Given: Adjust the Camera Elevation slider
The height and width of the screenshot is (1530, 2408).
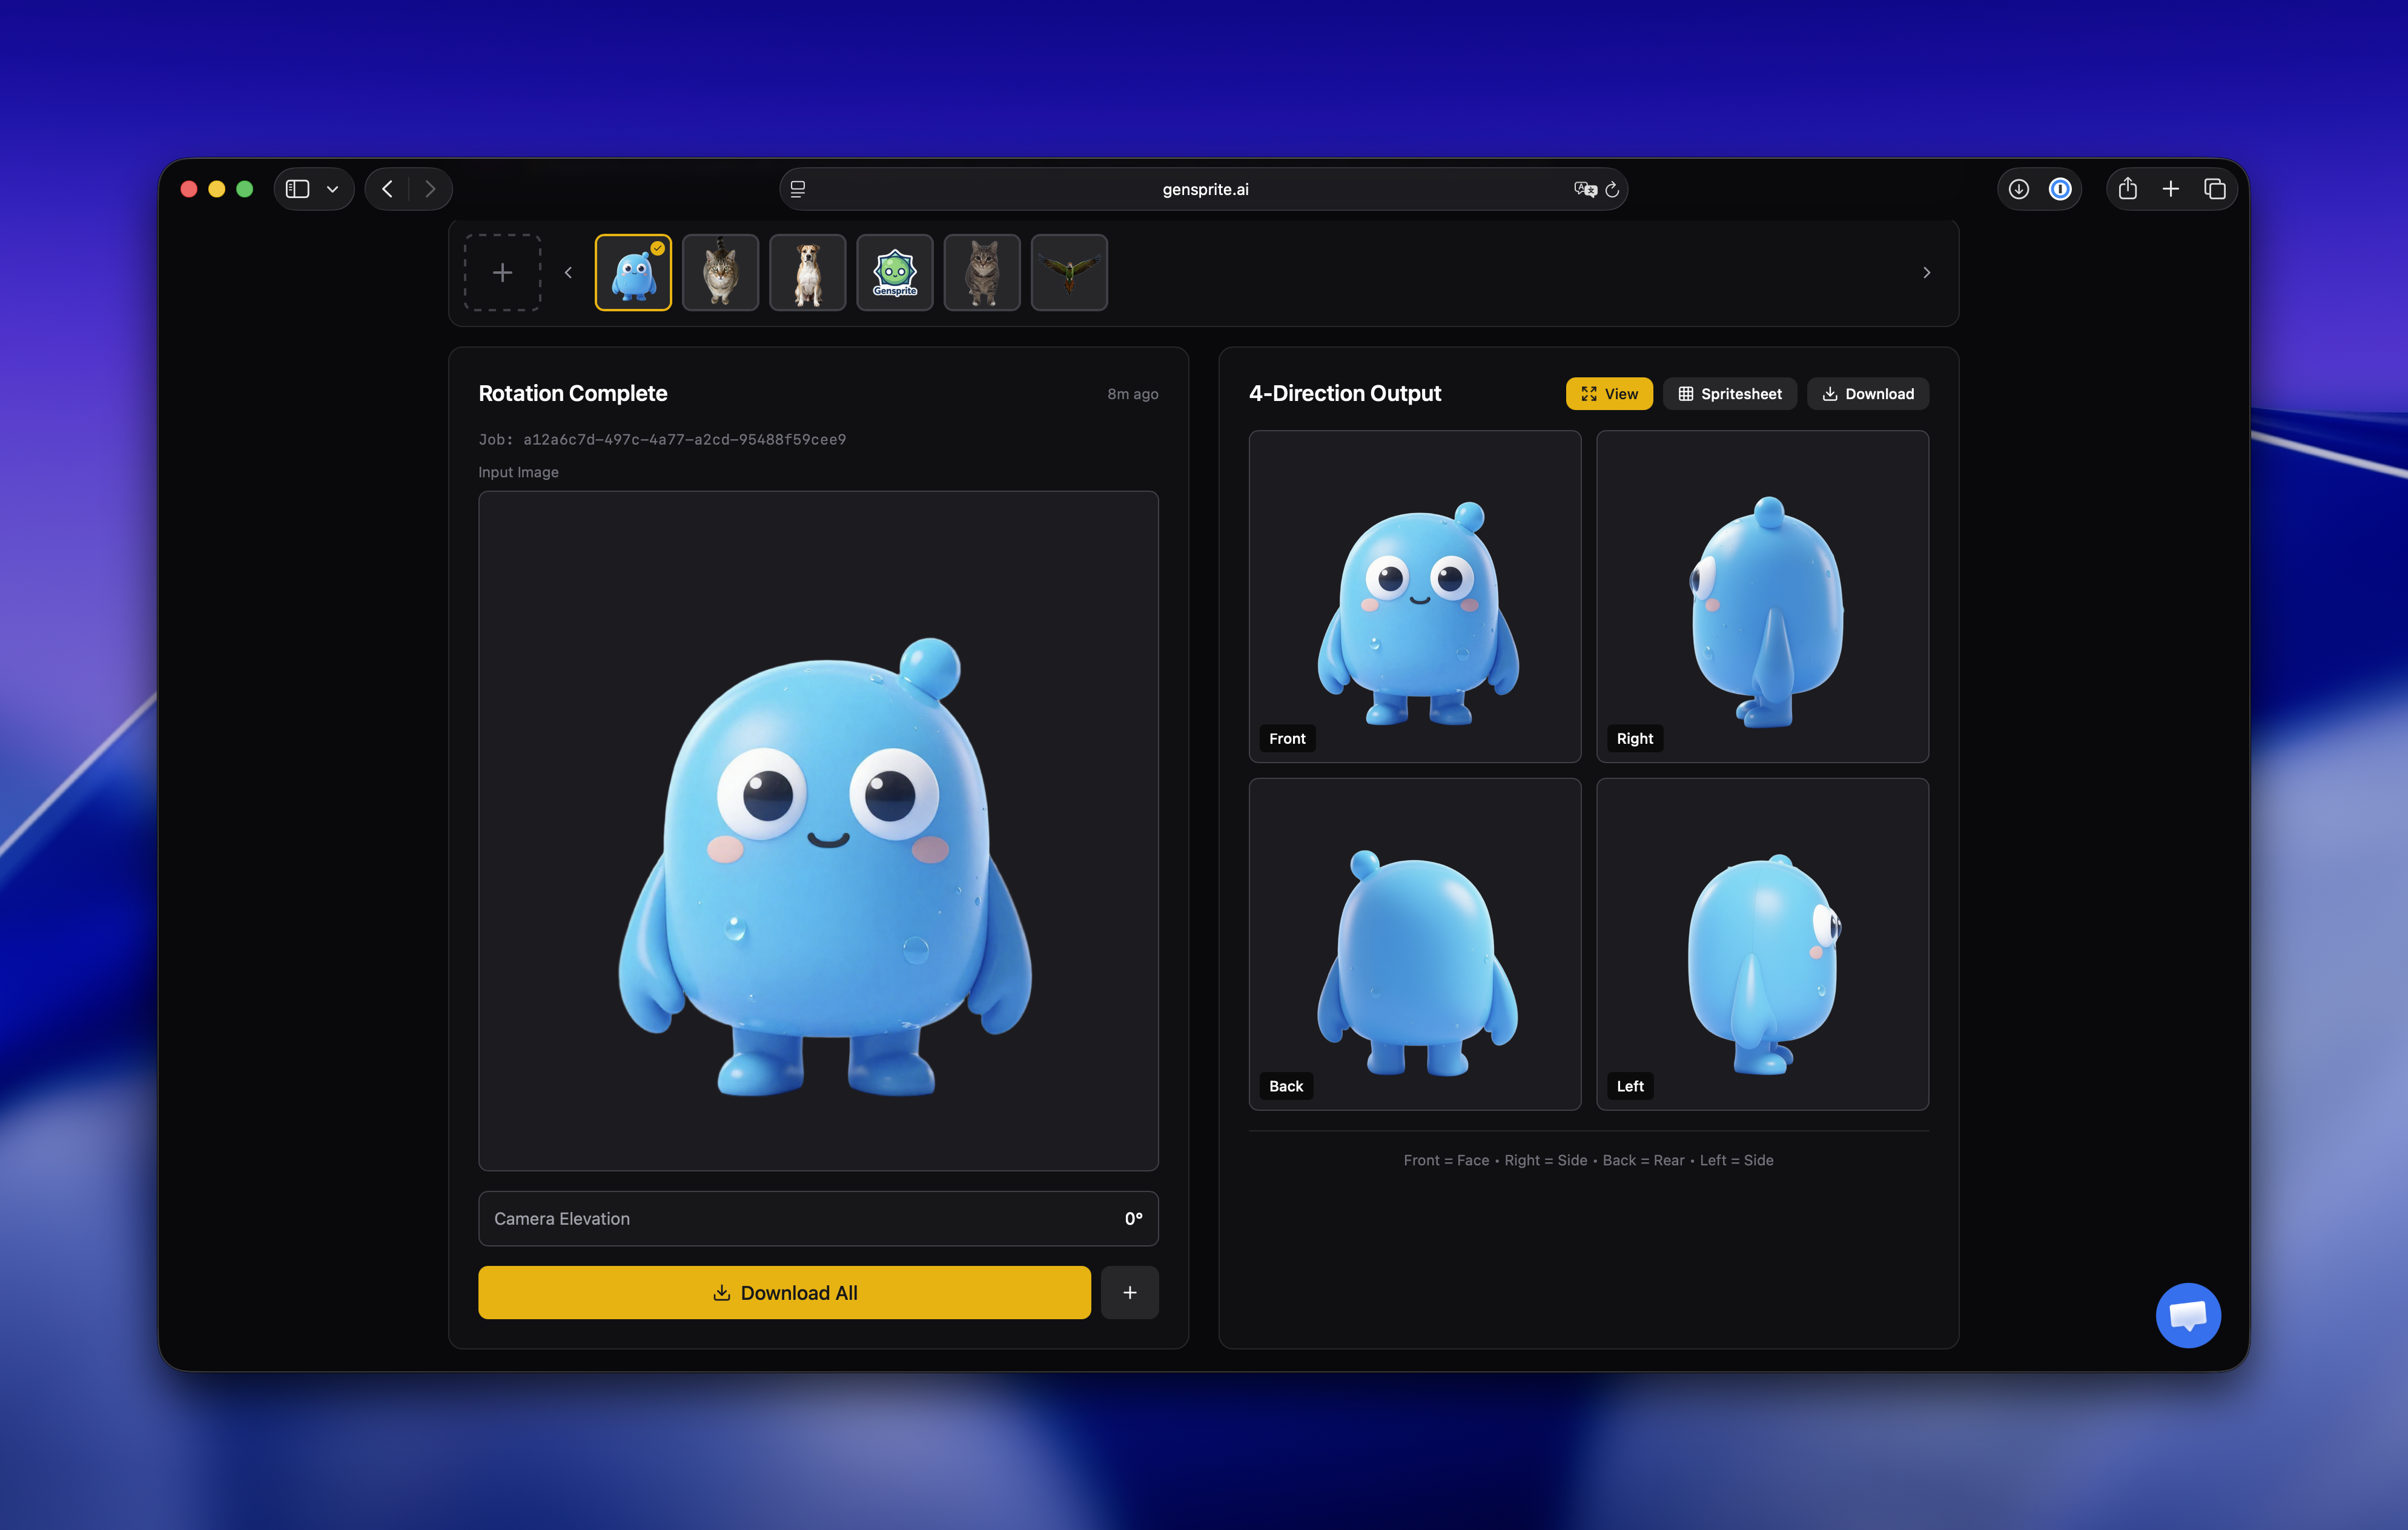Looking at the screenshot, I should point(818,1218).
